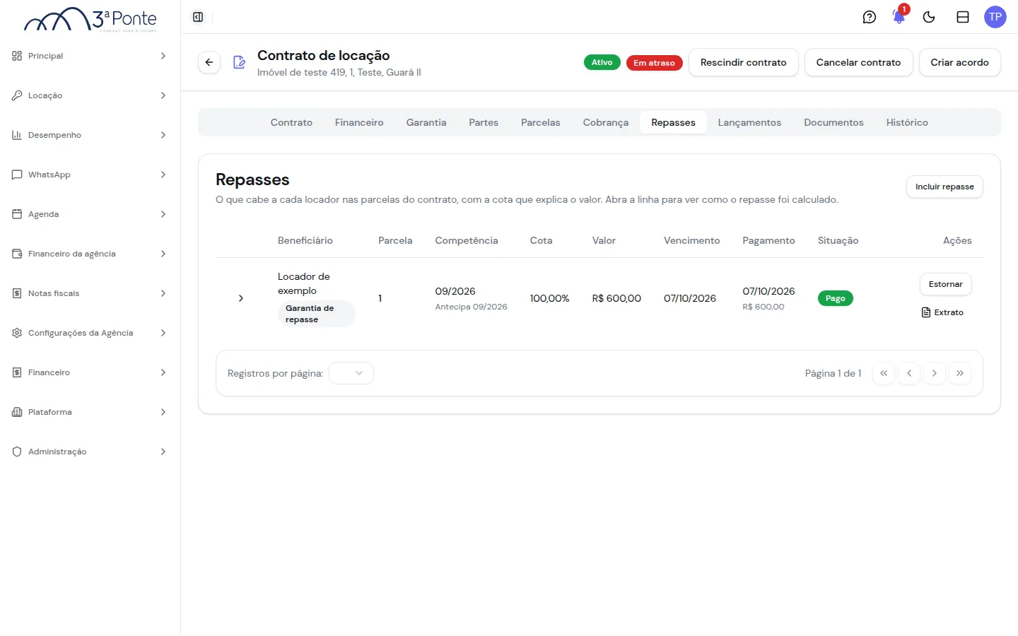Switch to the Lançamentos tab
Screen dimensions: 1018x636
pyautogui.click(x=749, y=122)
